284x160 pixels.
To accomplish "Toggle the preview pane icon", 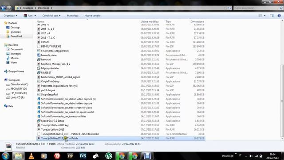I will [272, 16].
